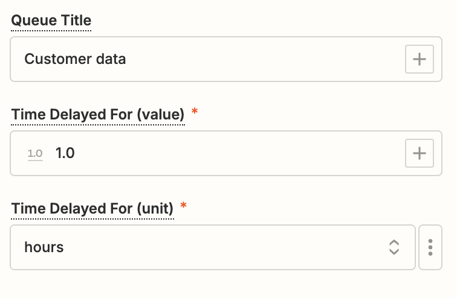Screen dimensions: 457x298
Task: Click the "Time Delayed For (unit)" label
Action: 92,209
